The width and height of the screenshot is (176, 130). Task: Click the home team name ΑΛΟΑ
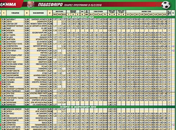click(x=9, y=53)
